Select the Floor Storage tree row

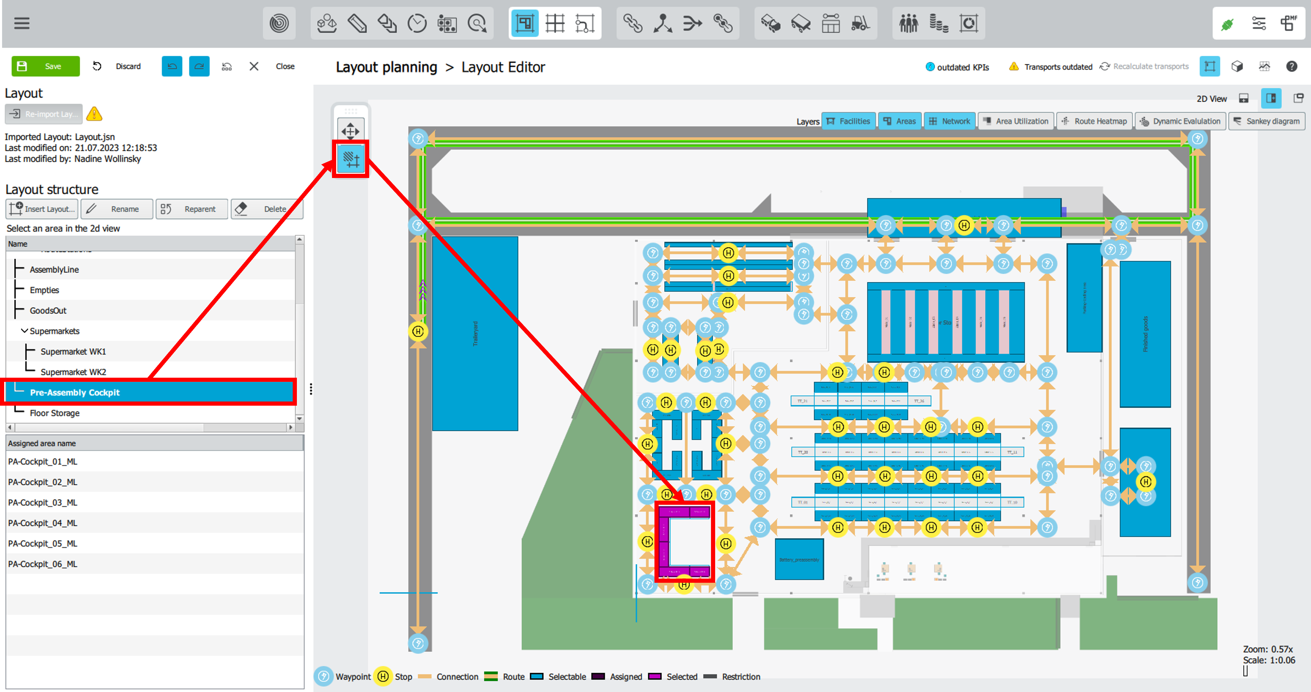(150, 413)
